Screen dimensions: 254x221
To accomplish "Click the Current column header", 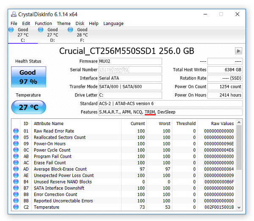I will [x=138, y=123].
